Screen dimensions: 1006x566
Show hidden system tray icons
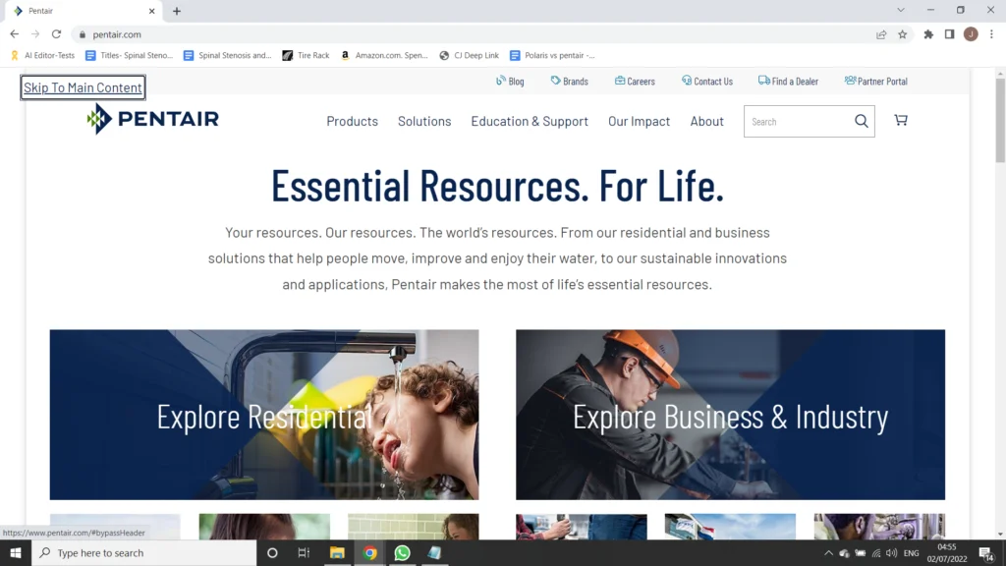pos(828,553)
